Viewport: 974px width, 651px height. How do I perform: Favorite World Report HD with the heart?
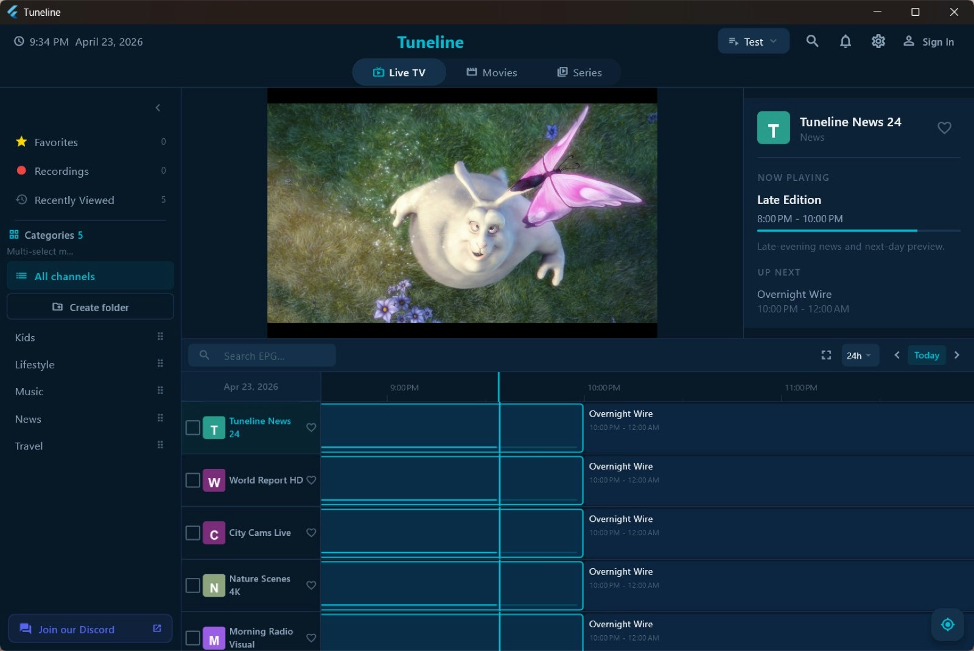[311, 480]
